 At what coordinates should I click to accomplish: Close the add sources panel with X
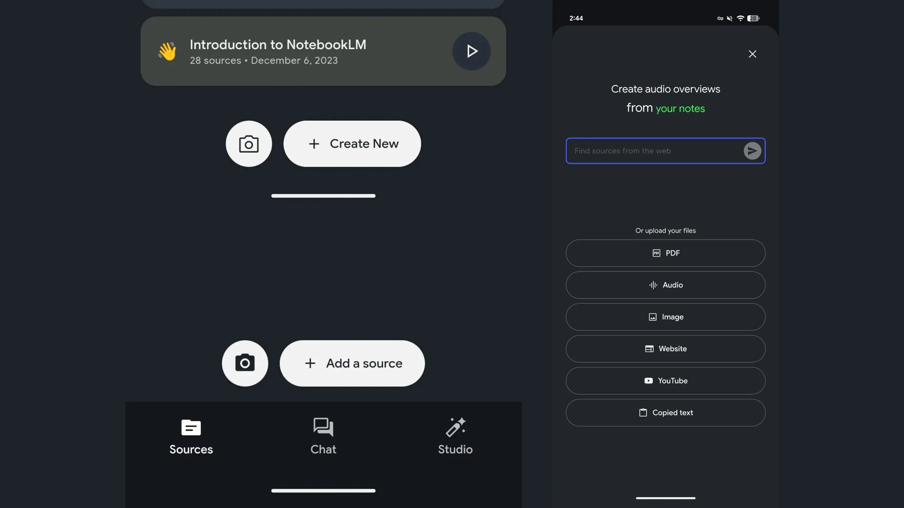[x=752, y=54]
